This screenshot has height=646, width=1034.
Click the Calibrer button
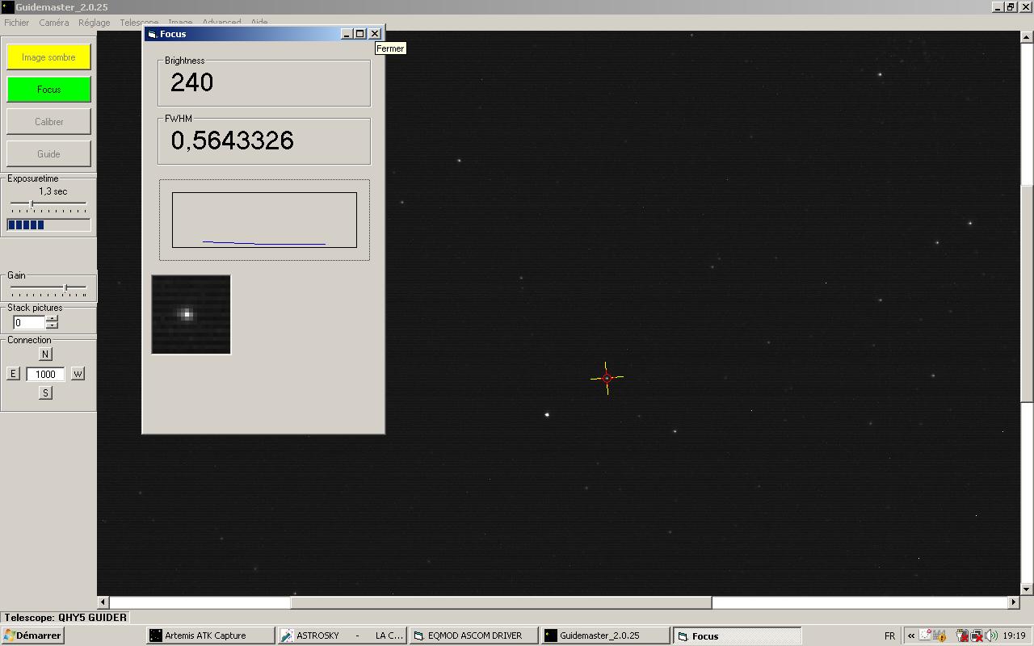[48, 122]
